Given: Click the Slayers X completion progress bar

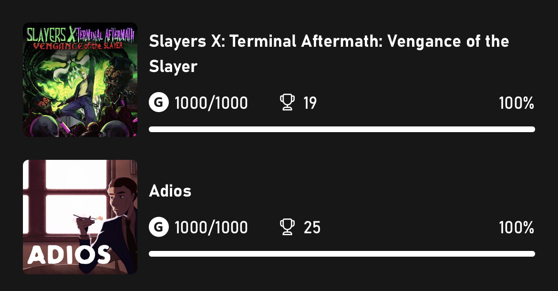Looking at the screenshot, I should click(x=342, y=129).
